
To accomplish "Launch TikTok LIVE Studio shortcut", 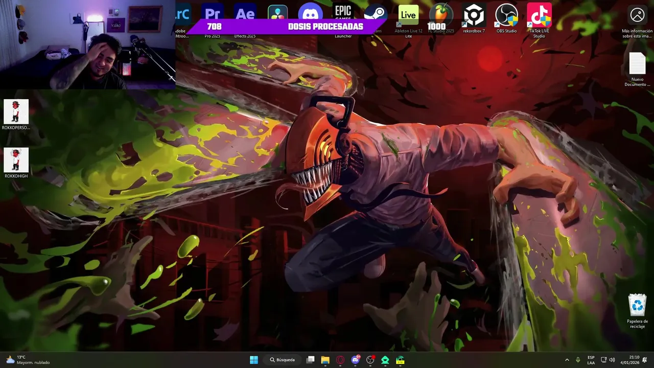I will (539, 20).
